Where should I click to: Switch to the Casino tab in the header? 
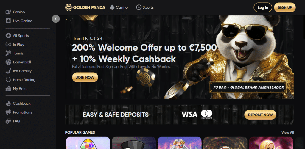119,7
